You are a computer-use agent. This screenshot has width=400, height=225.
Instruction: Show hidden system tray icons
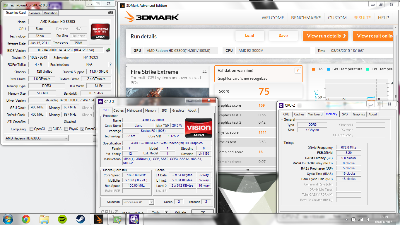point(347,219)
